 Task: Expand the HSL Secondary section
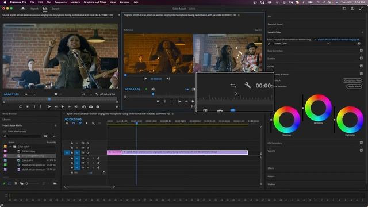pyautogui.click(x=275, y=143)
